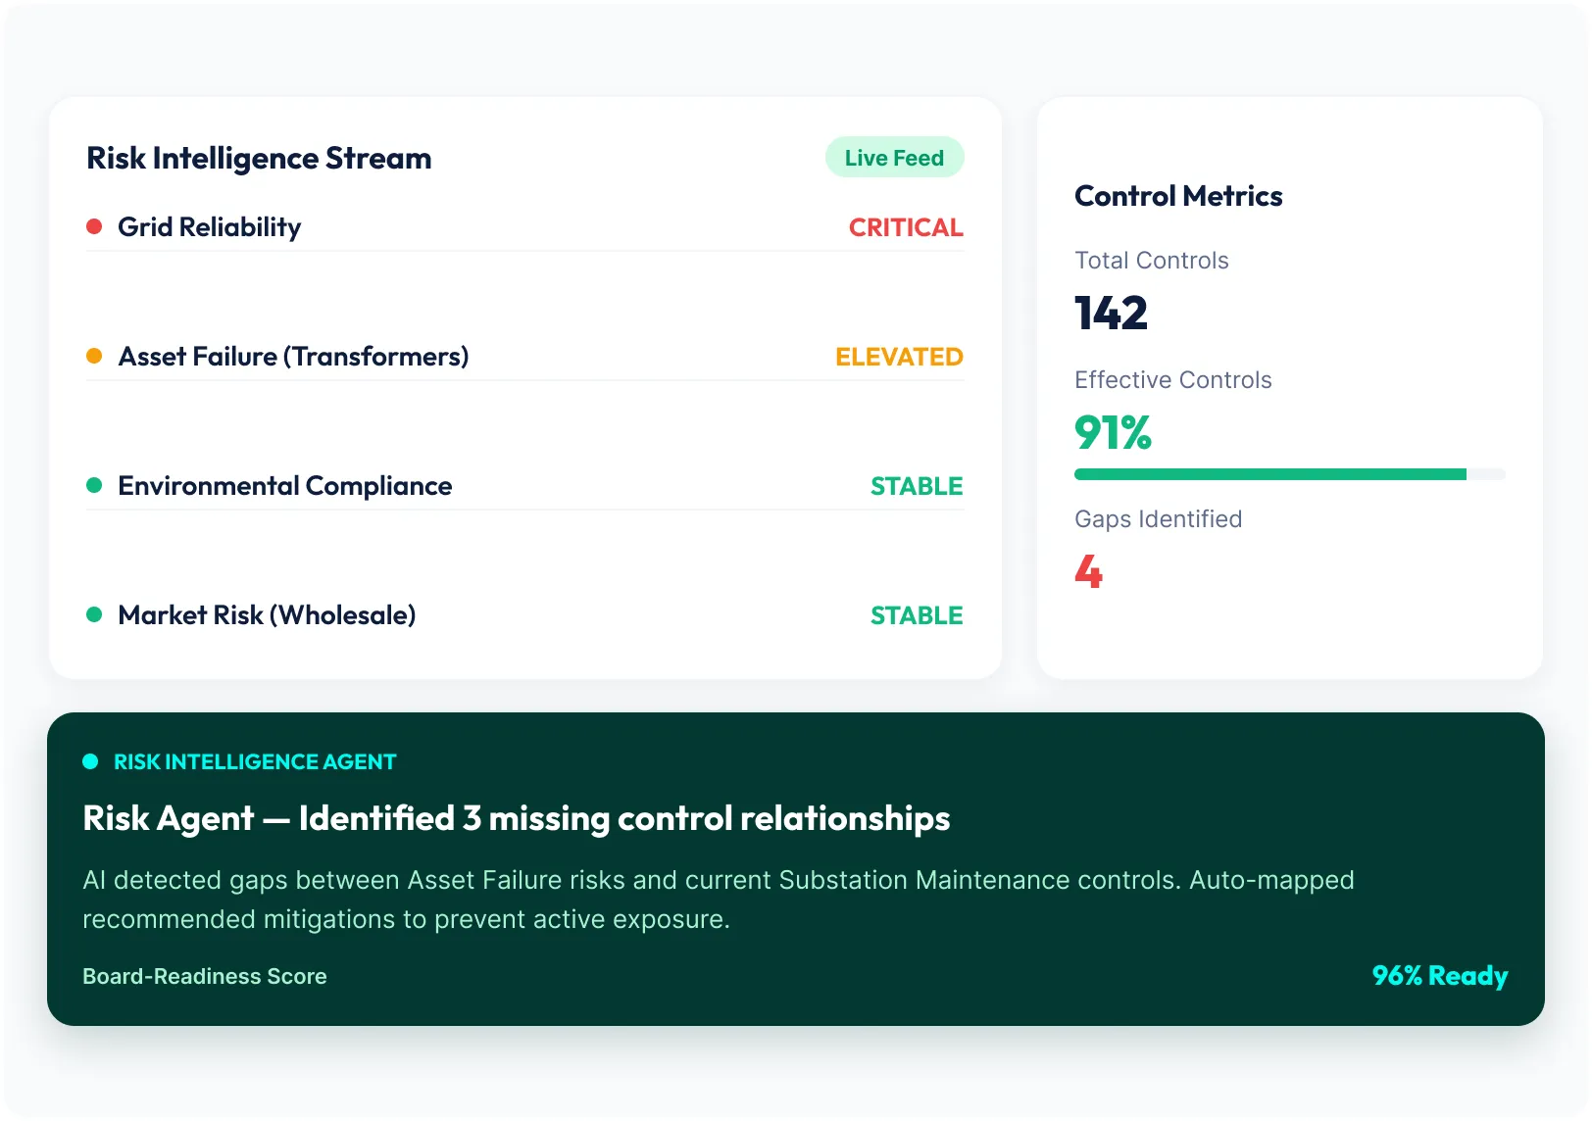Click the CRITICAL status label
Screen dimensions: 1592x1121
(x=906, y=228)
